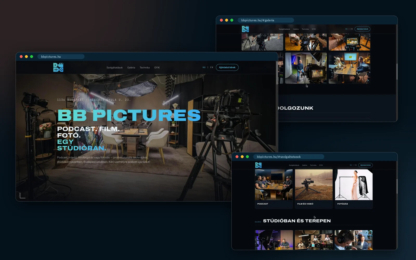Click the szolgaltatasok window's vertical scrollbar
Screen dimensions: 416x260
pyautogui.click(x=396, y=186)
